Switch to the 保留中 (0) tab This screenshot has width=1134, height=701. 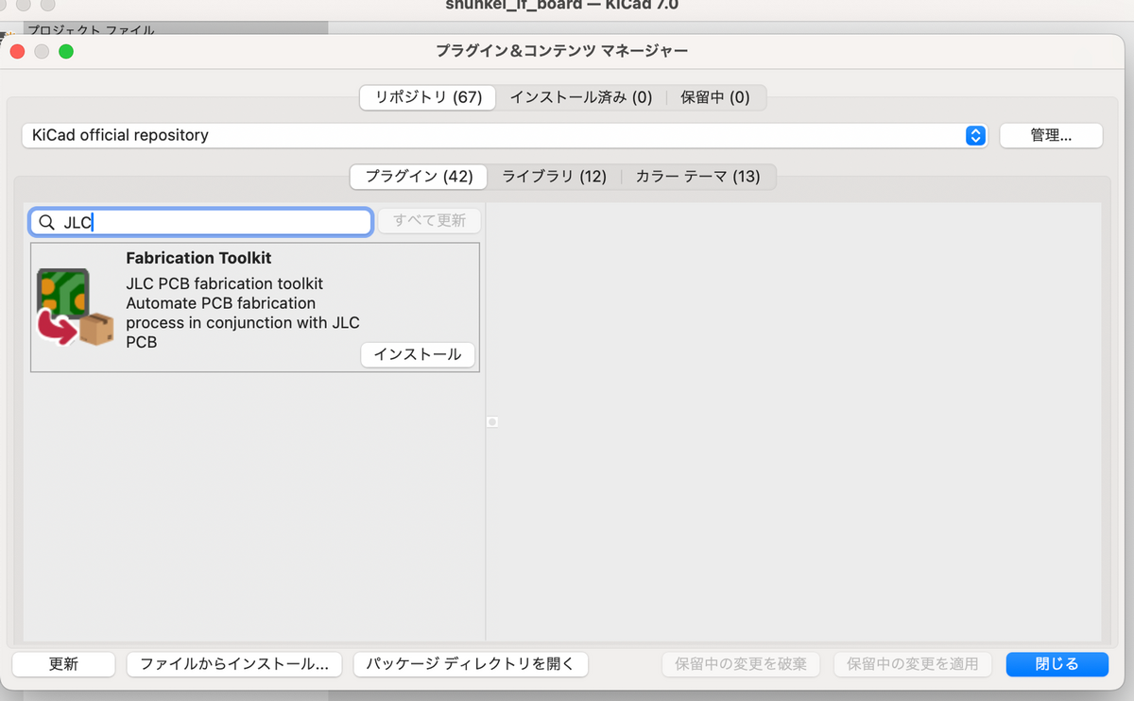click(x=715, y=97)
